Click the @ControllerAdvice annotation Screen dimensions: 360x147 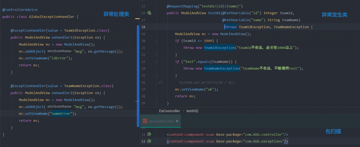coord(20,10)
